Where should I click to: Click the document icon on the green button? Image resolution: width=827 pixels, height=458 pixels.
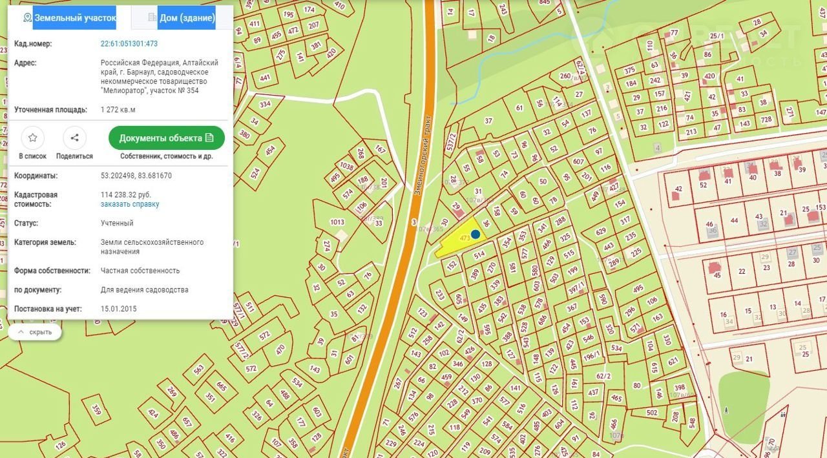[209, 138]
